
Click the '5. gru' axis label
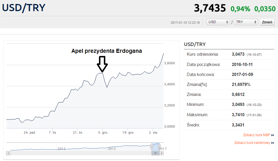pos(103,133)
